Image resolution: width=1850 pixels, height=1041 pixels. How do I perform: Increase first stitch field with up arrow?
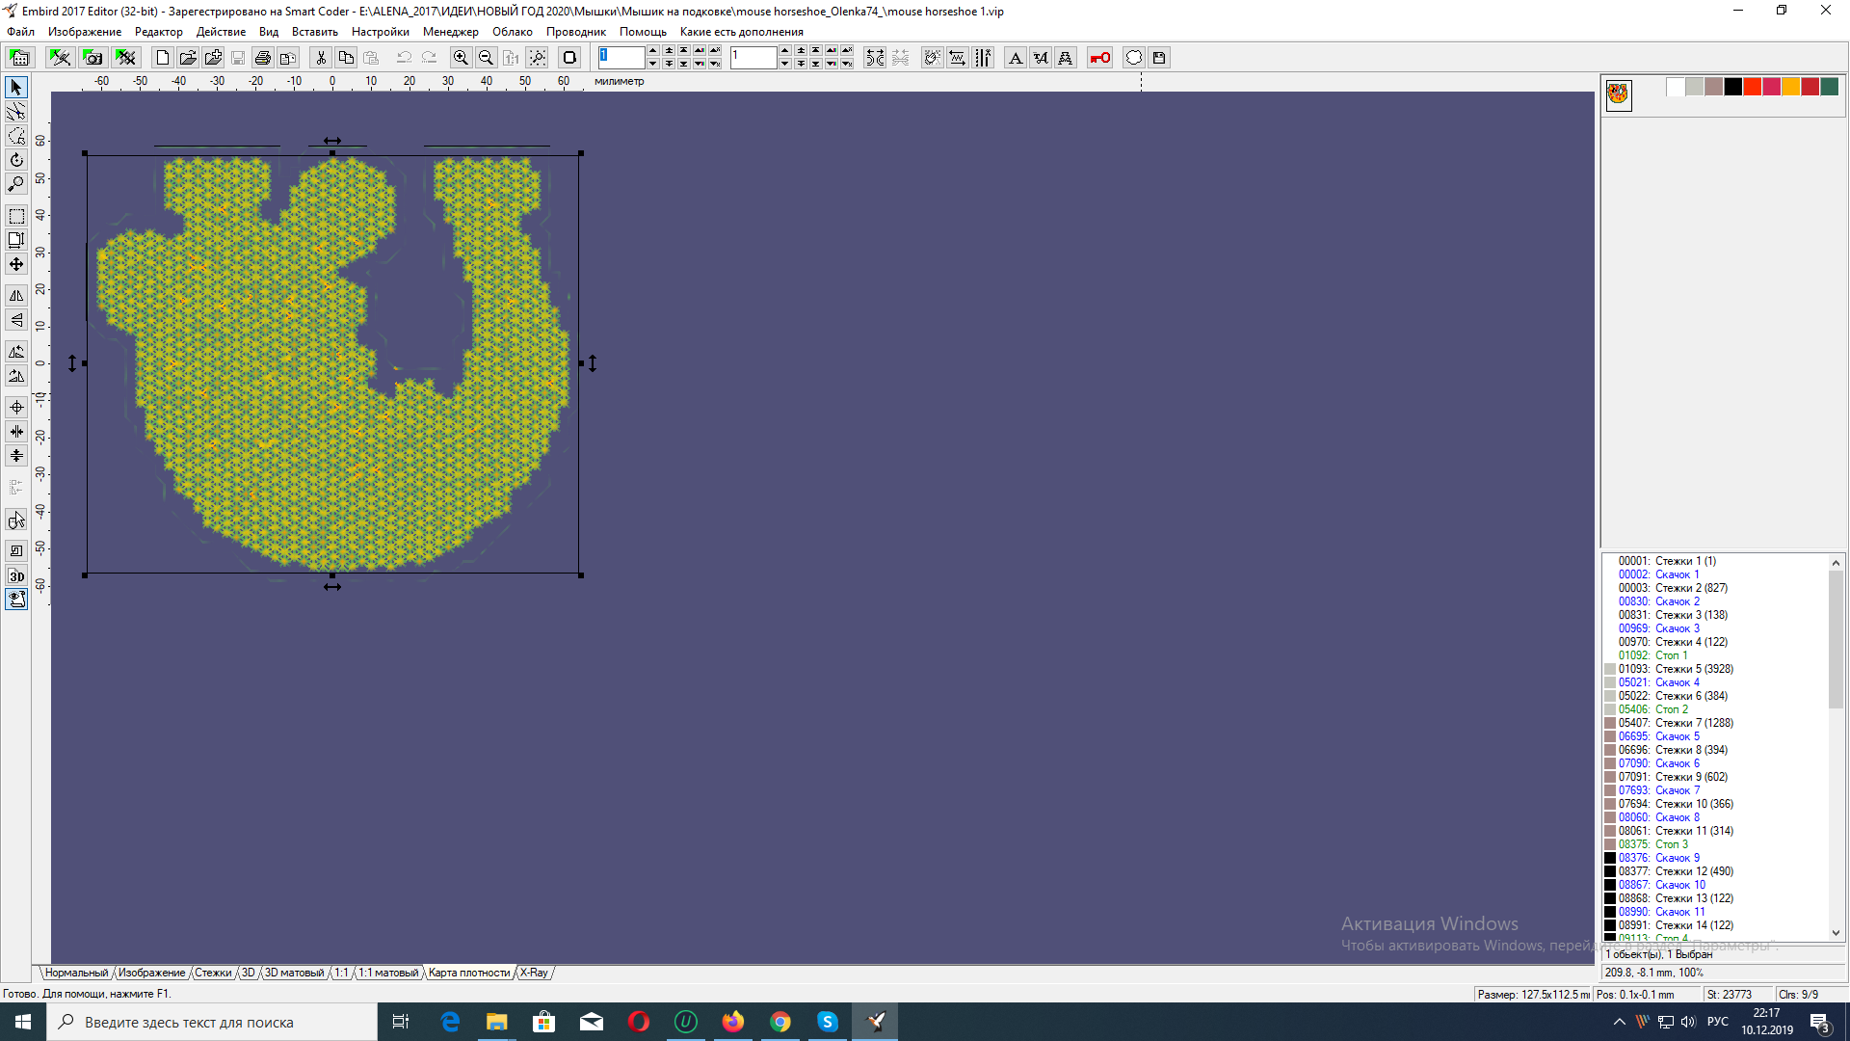tap(653, 51)
